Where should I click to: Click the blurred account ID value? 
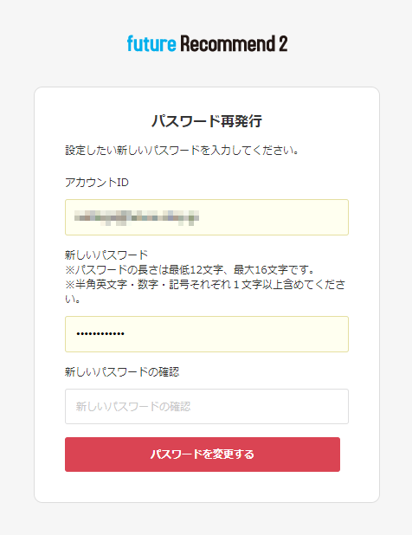[x=137, y=217]
